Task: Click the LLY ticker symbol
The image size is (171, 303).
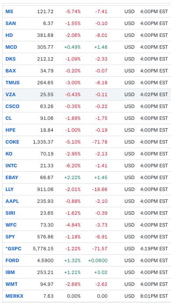Action: (10, 189)
